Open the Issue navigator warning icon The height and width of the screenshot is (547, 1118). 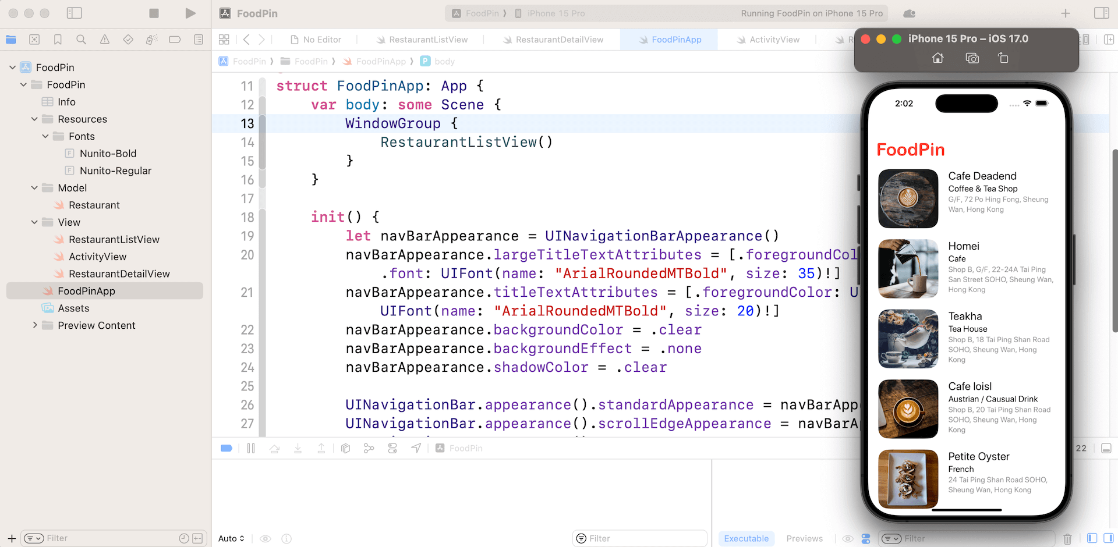click(105, 40)
